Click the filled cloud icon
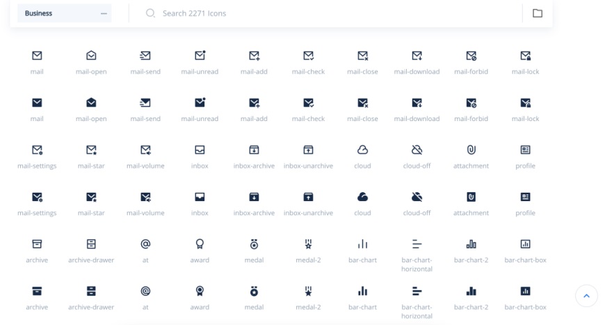Image resolution: width=605 pixels, height=325 pixels. pos(362,197)
